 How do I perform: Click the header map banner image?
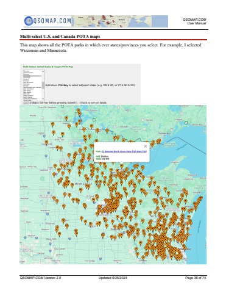(x=120, y=21)
